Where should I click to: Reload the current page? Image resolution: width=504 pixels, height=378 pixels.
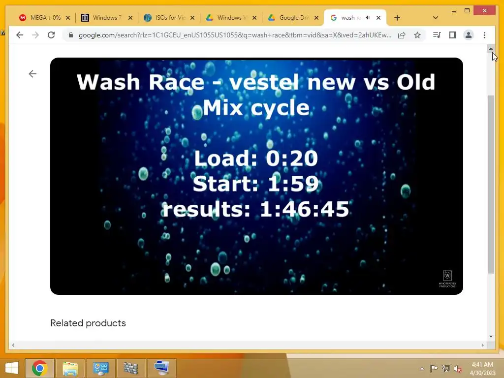tap(51, 35)
